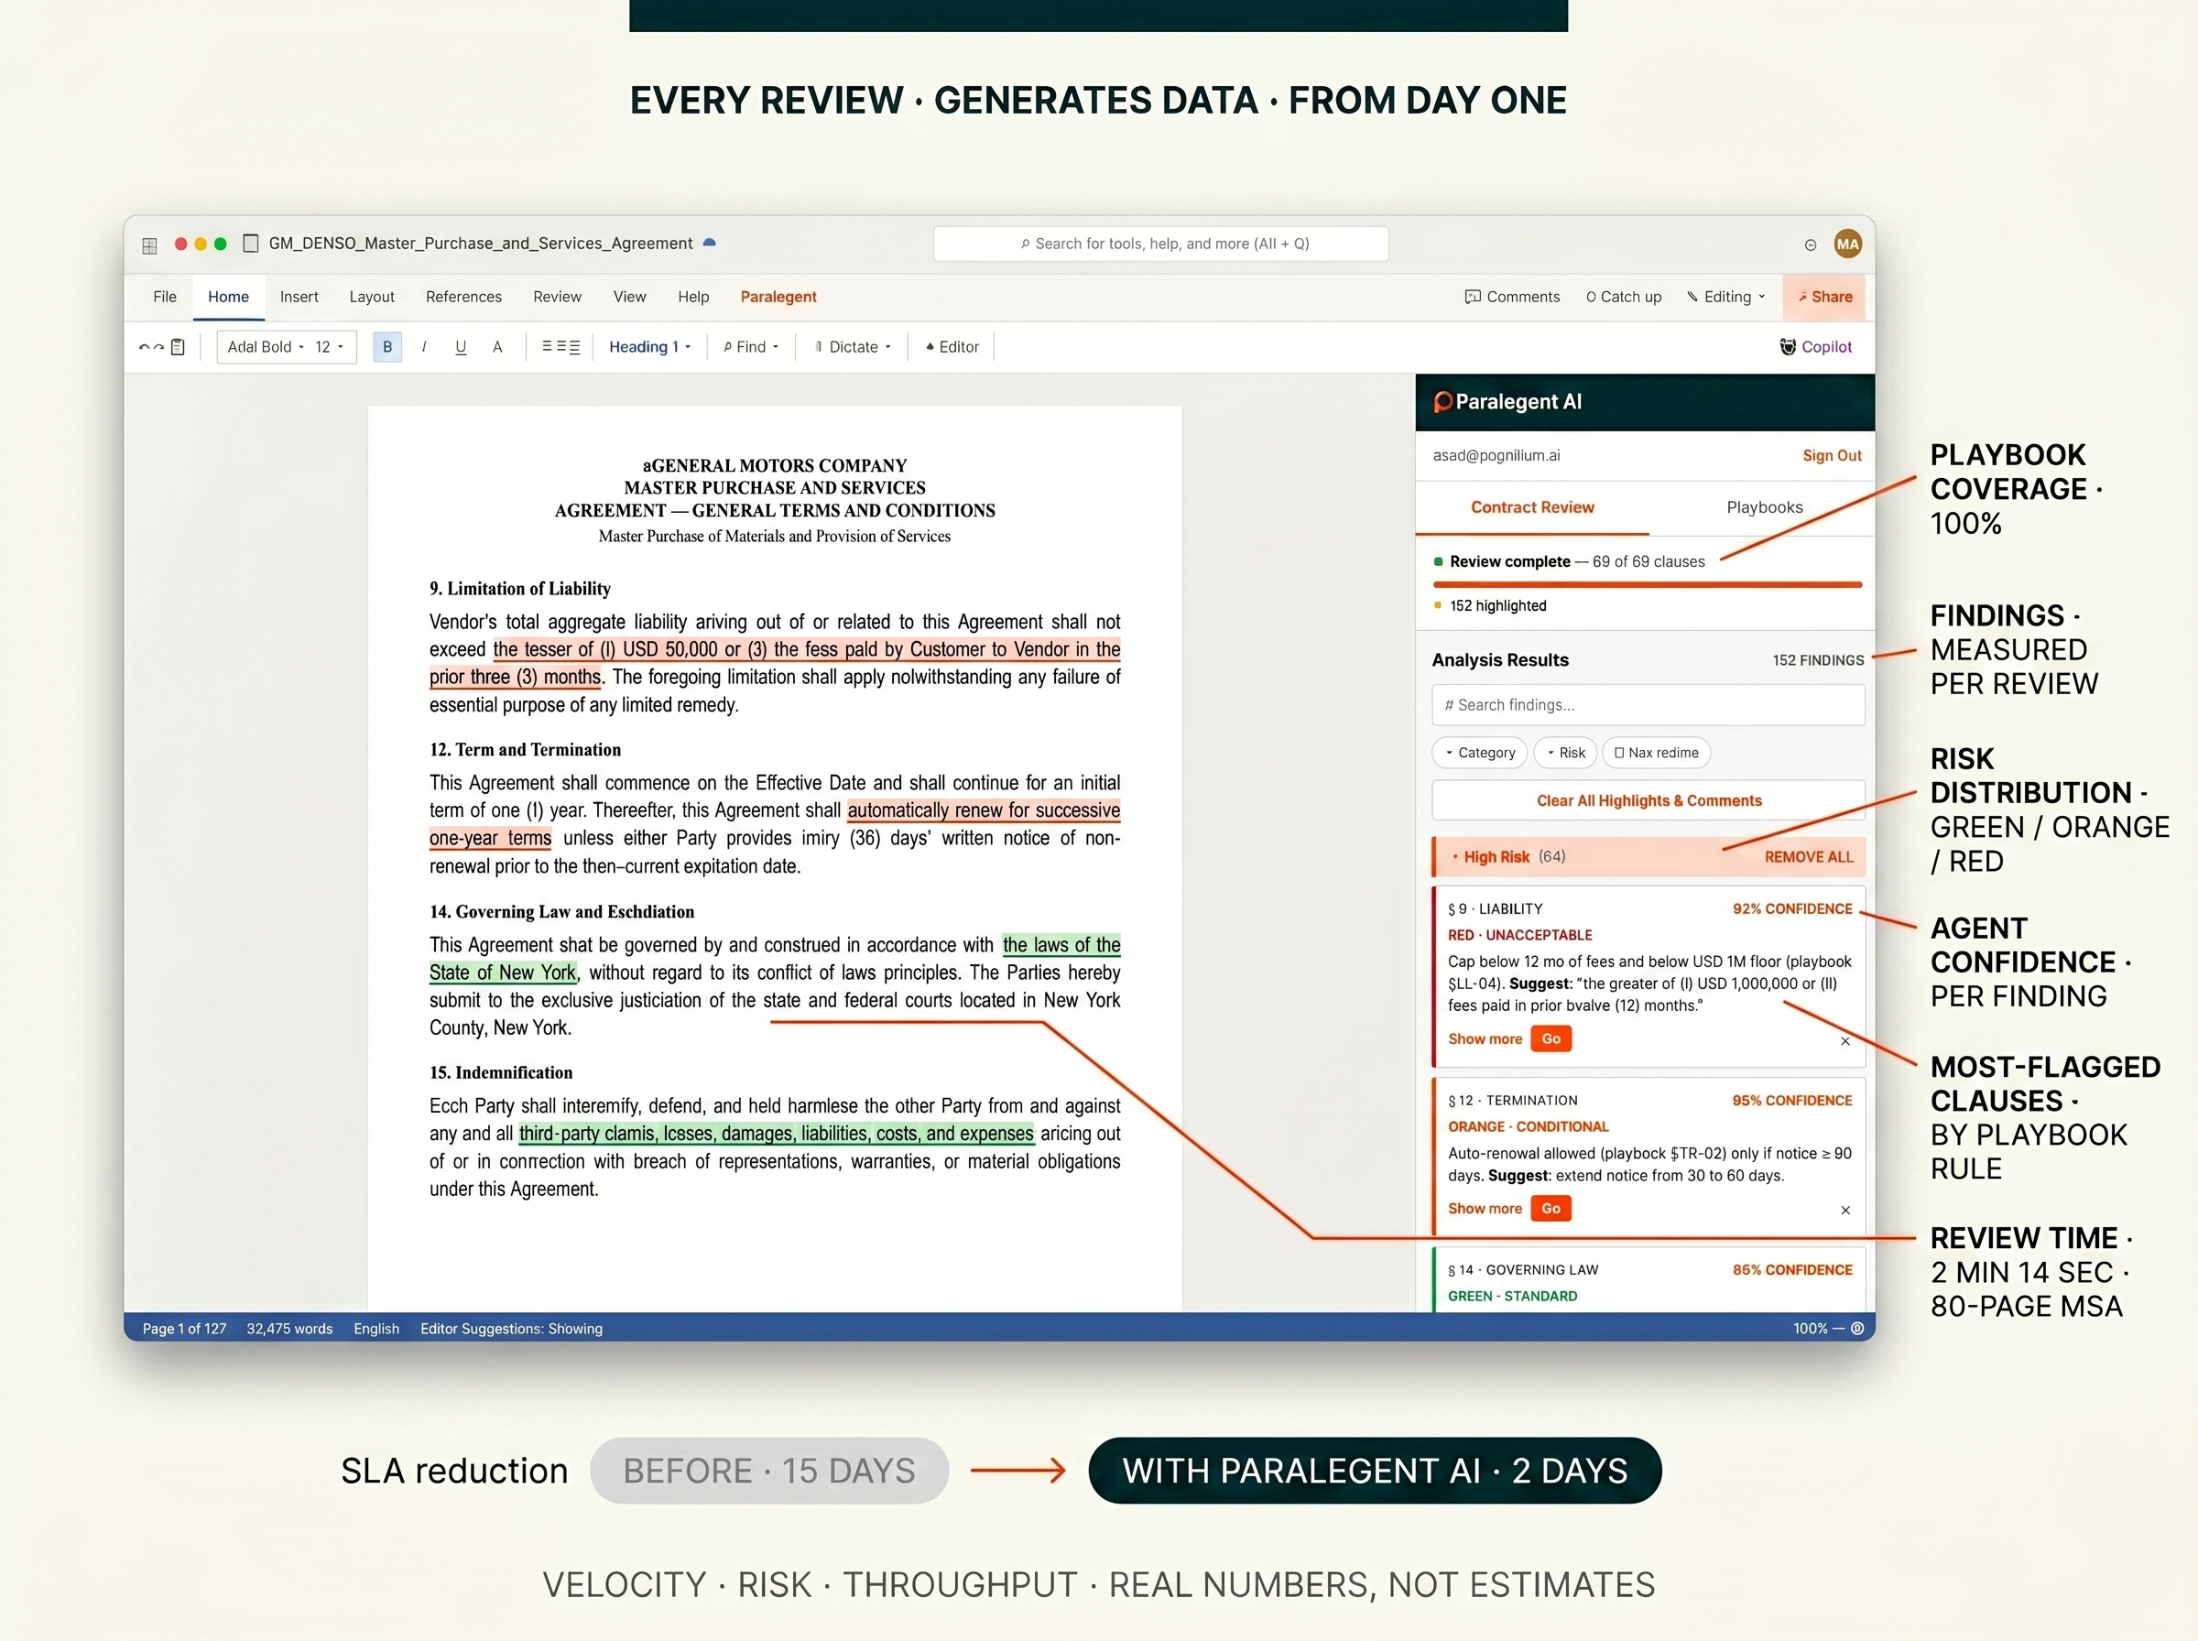
Task: Click the Search findings input field
Action: click(x=1648, y=705)
